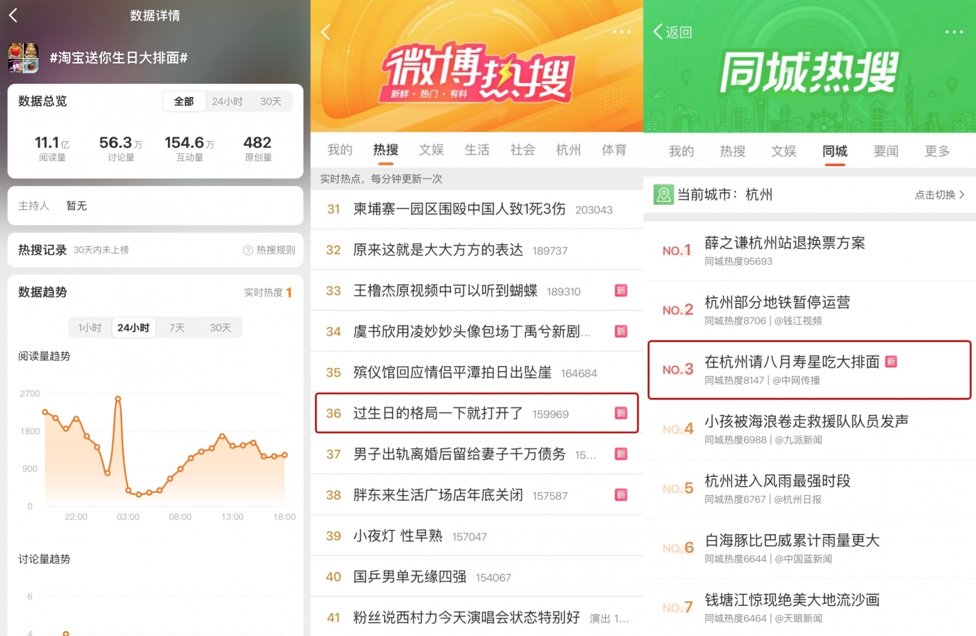Screen dimensions: 976x636
Task: Tap the highest peak point on 阅读量趋势 chart
Action: pos(118,399)
